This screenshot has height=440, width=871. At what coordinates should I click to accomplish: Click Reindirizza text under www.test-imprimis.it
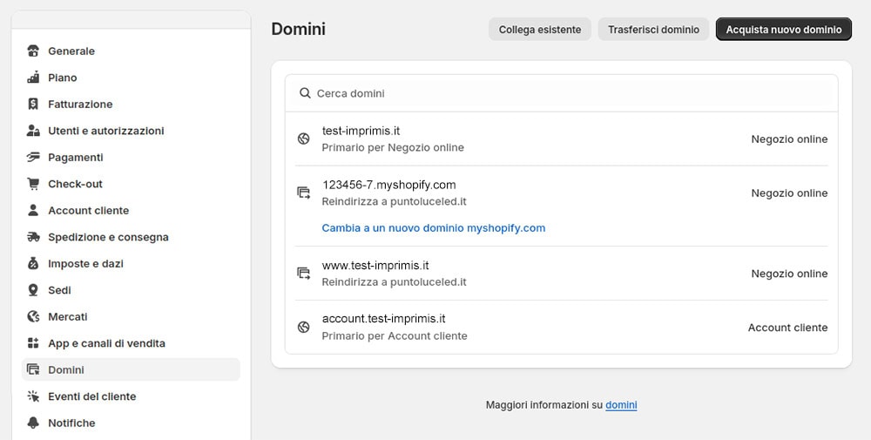coord(394,282)
